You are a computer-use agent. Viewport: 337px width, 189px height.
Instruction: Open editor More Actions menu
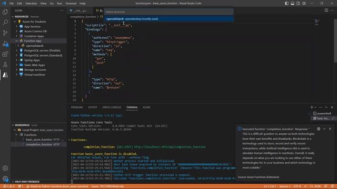(x=332, y=10)
